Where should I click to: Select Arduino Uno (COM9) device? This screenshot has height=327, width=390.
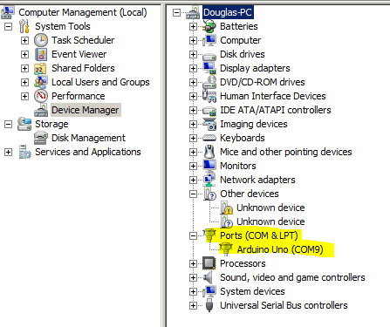tap(280, 249)
